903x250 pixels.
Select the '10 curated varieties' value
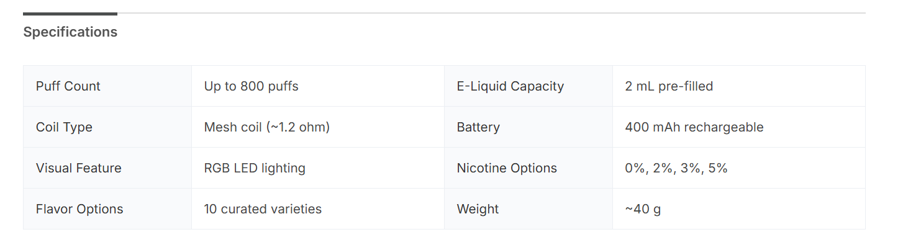[263, 209]
